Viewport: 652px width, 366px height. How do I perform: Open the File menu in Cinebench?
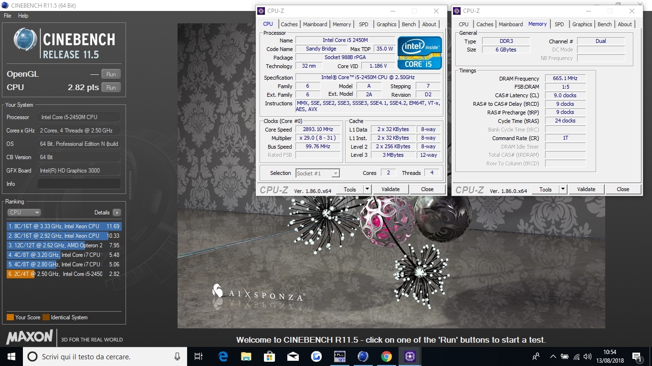coord(8,16)
